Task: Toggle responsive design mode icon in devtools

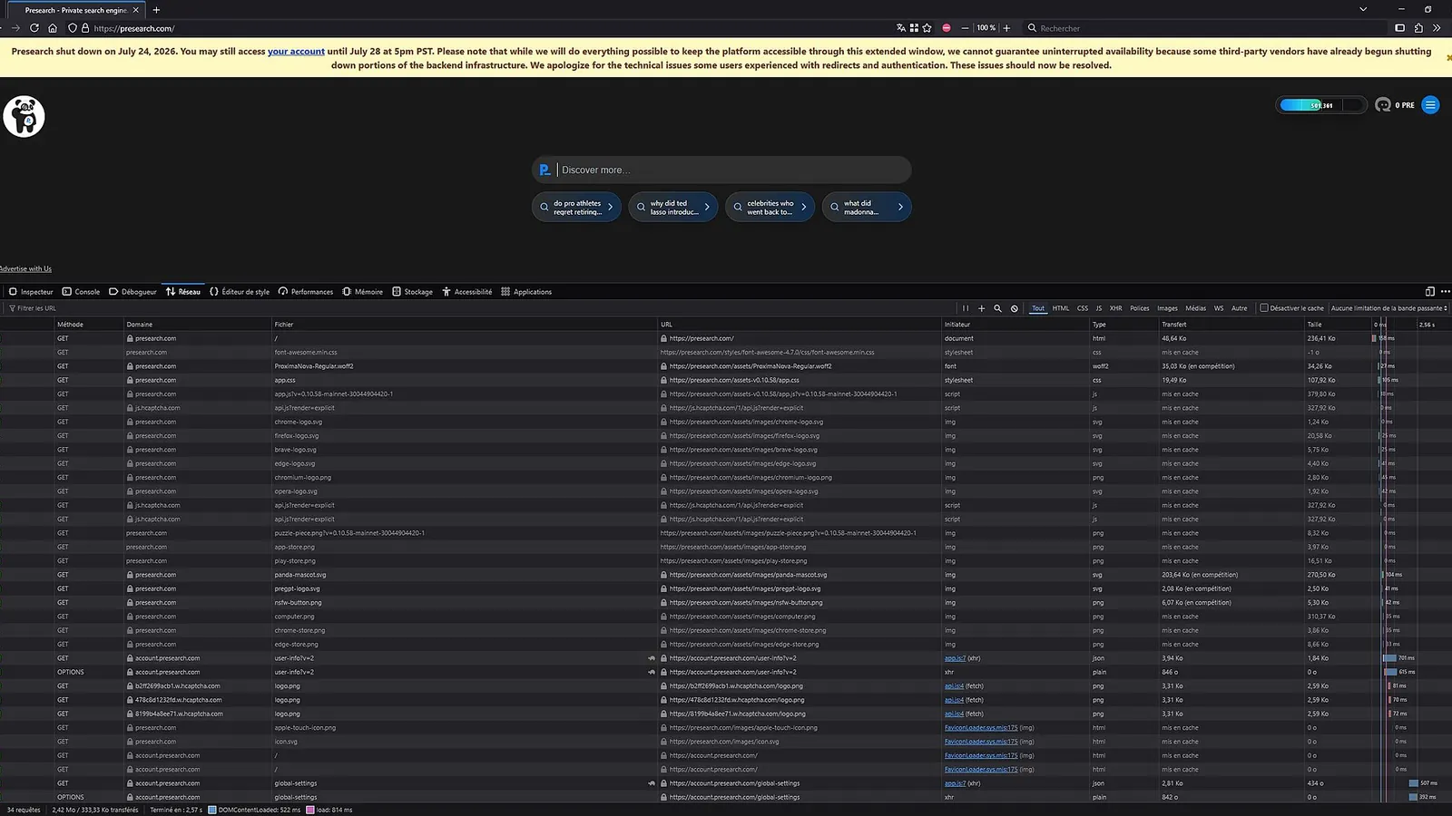Action: click(x=1429, y=292)
